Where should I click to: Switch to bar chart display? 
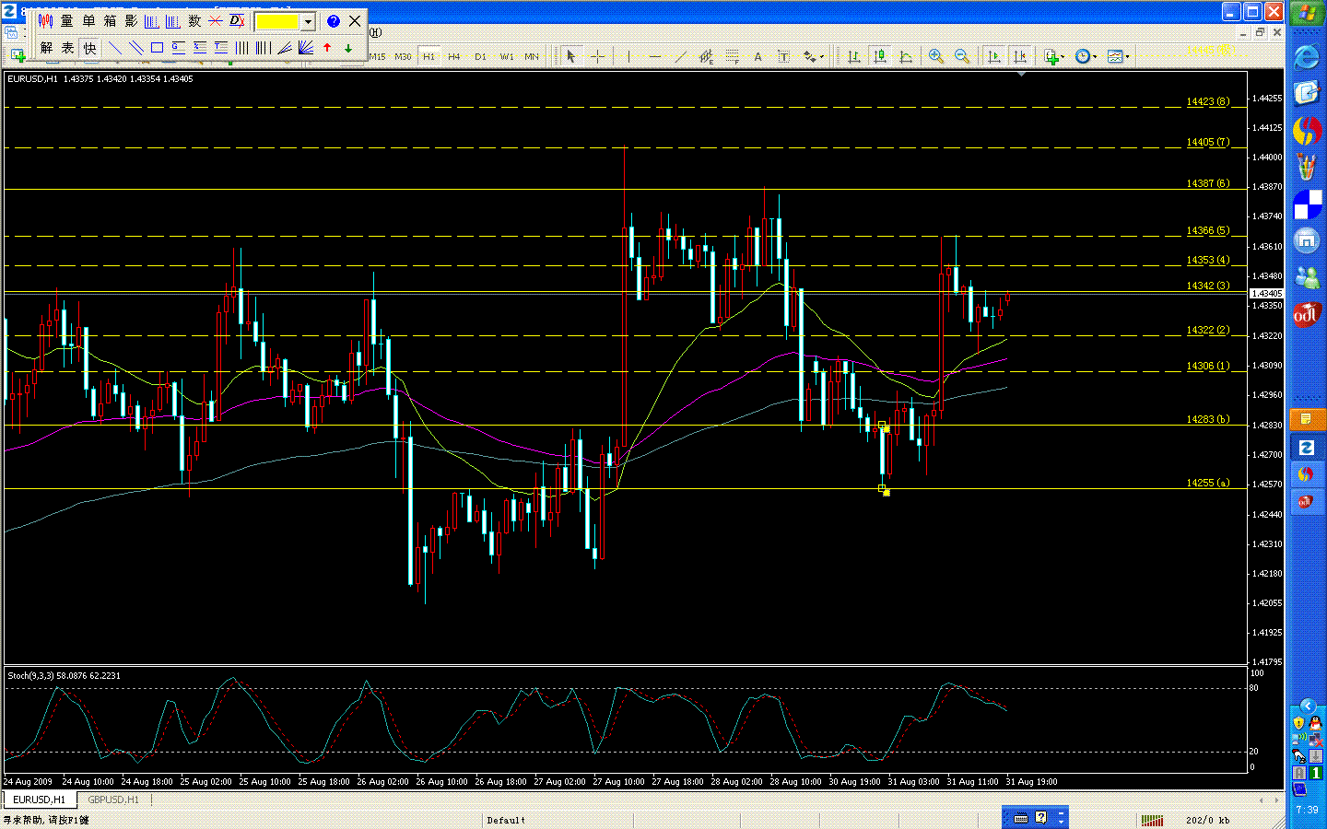[x=854, y=57]
